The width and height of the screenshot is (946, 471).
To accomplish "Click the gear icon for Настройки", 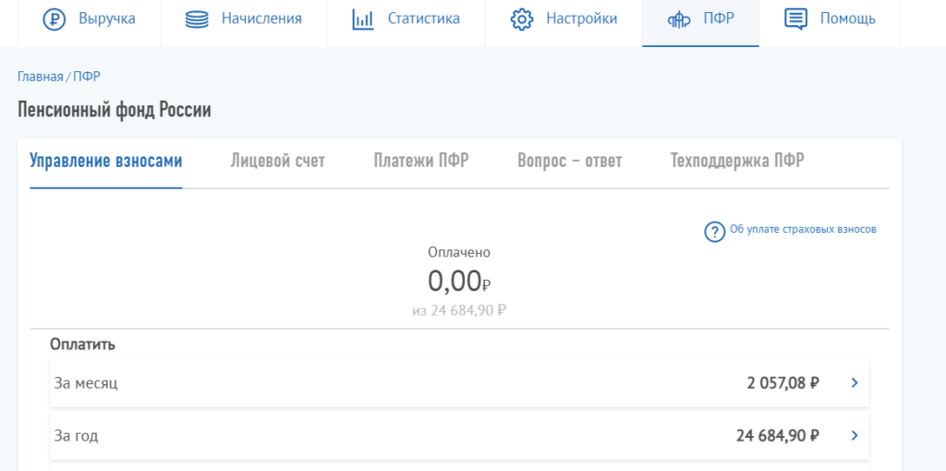I will pos(522,19).
